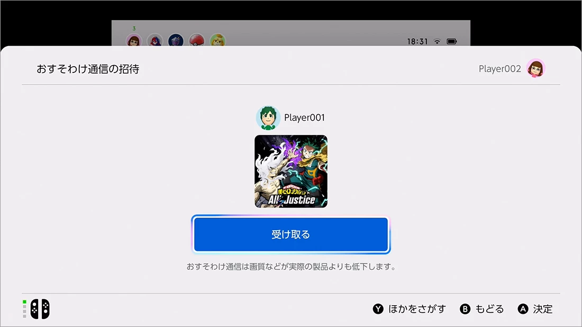This screenshot has width=582, height=327.
Task: Select Poké Ball user icon in background screen
Action: (197, 40)
